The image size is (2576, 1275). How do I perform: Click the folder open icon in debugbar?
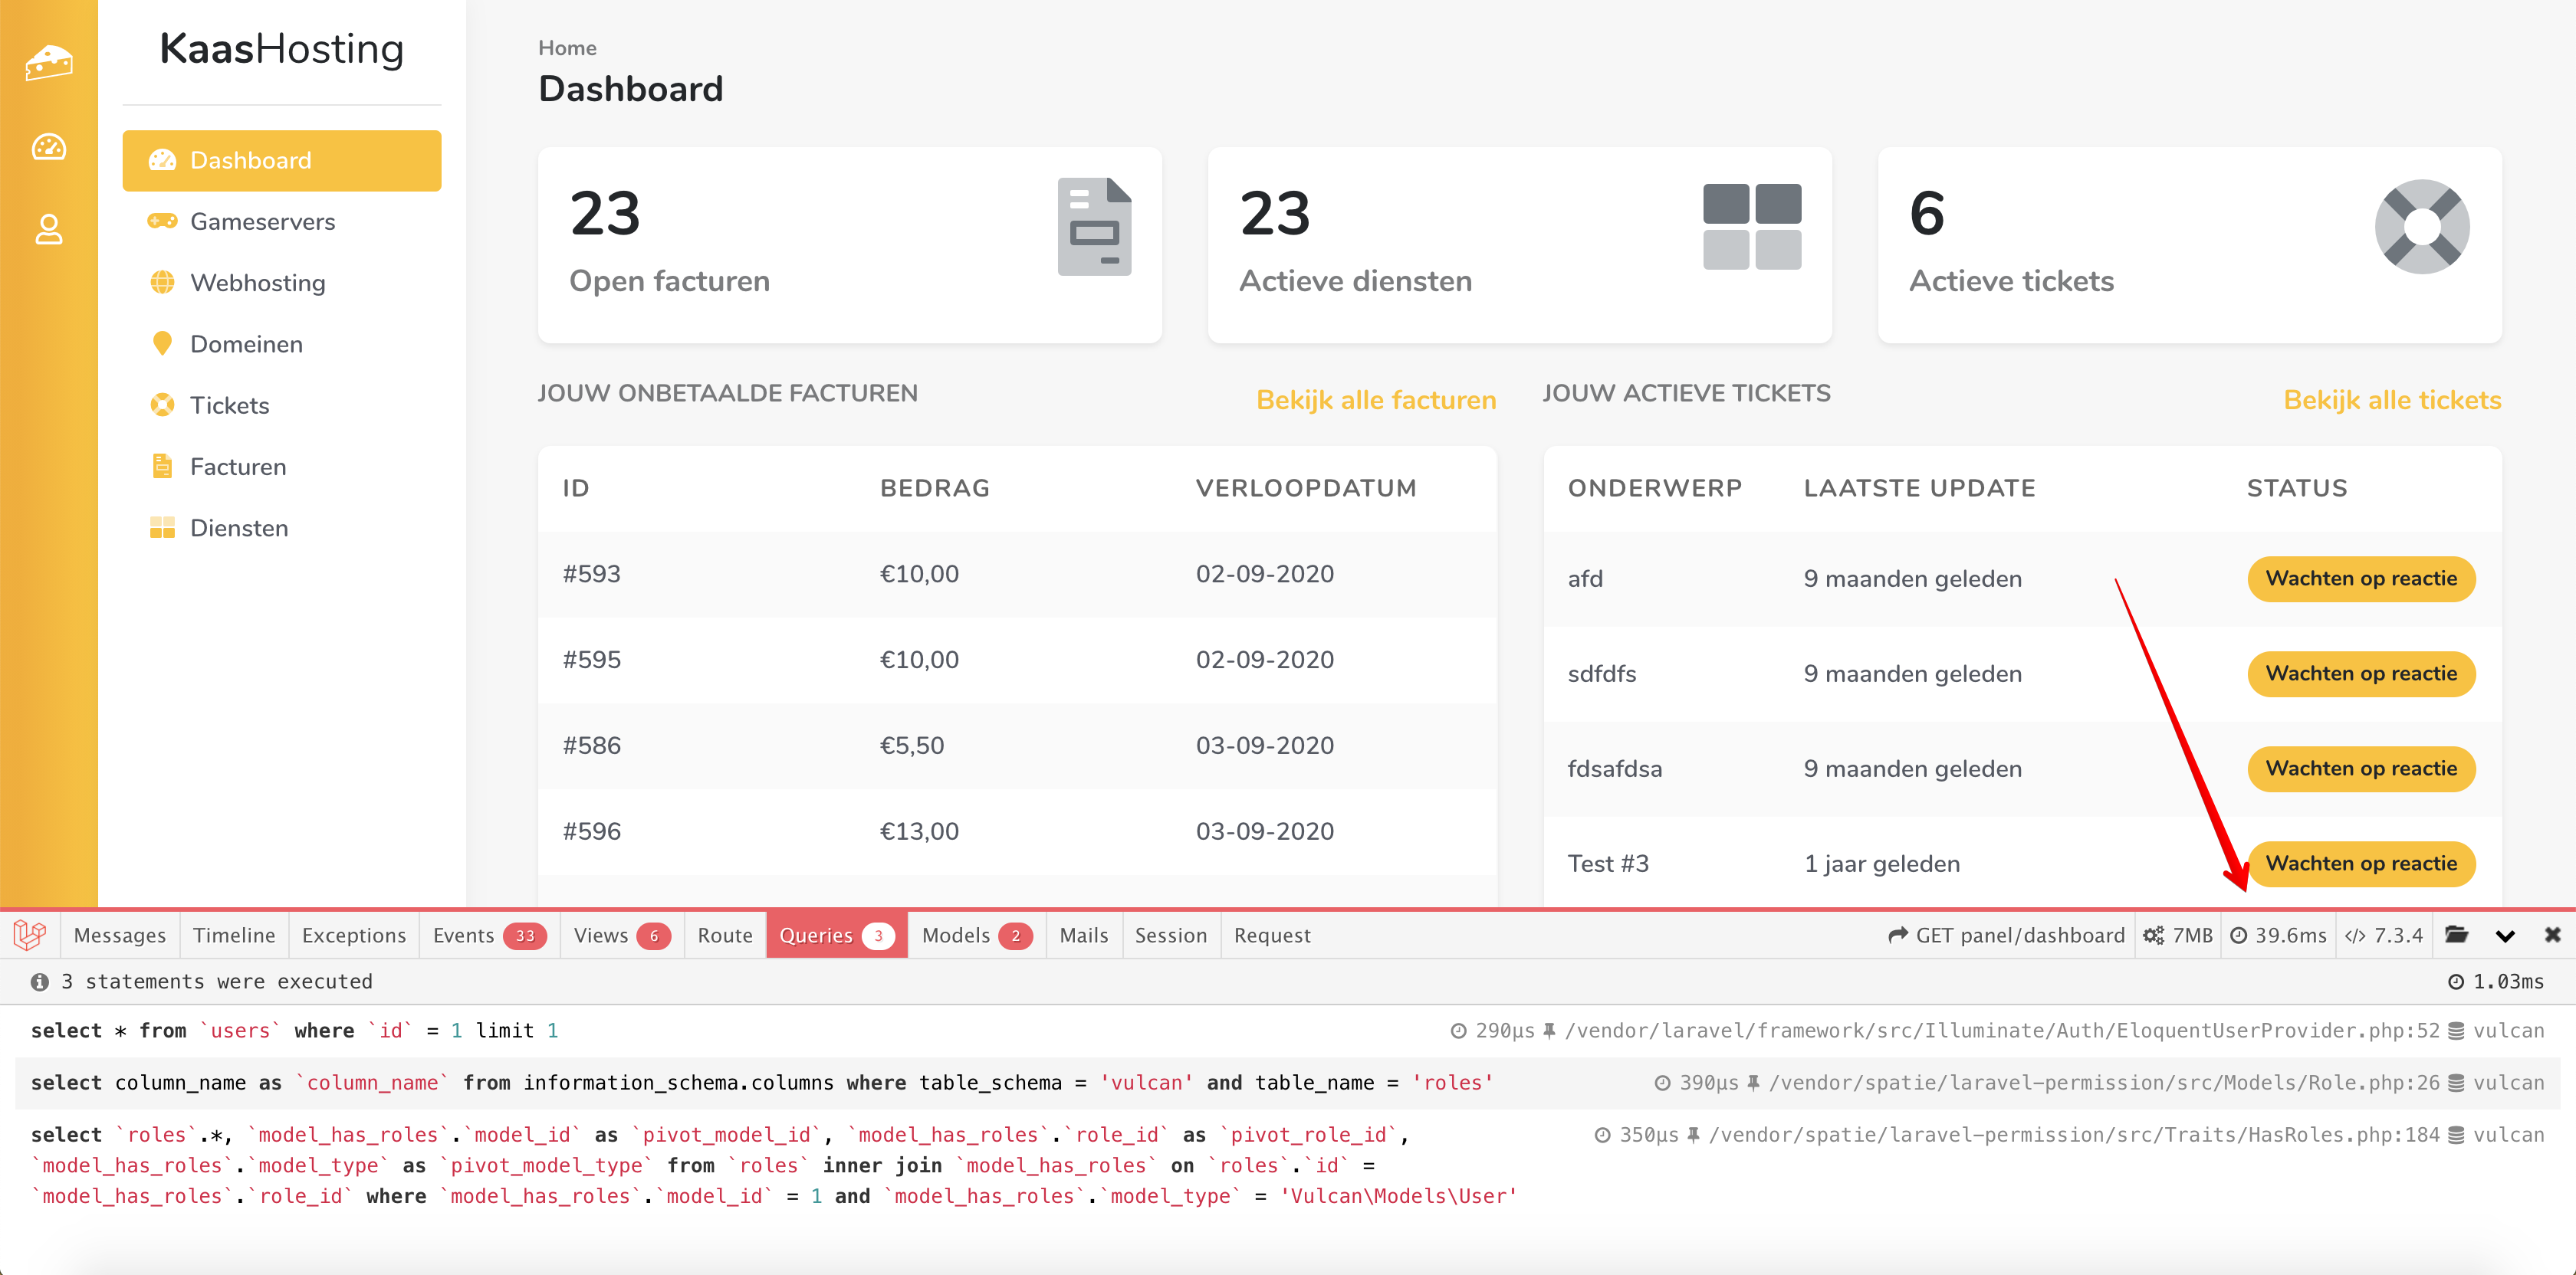click(x=2456, y=936)
